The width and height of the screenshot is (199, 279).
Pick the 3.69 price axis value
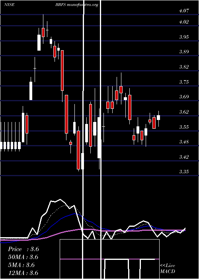[x=184, y=97]
